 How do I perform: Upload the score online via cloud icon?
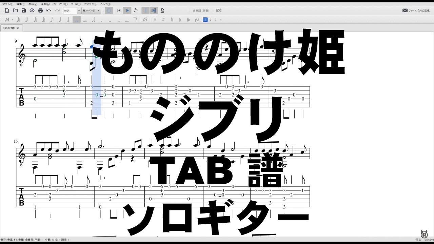(32, 11)
